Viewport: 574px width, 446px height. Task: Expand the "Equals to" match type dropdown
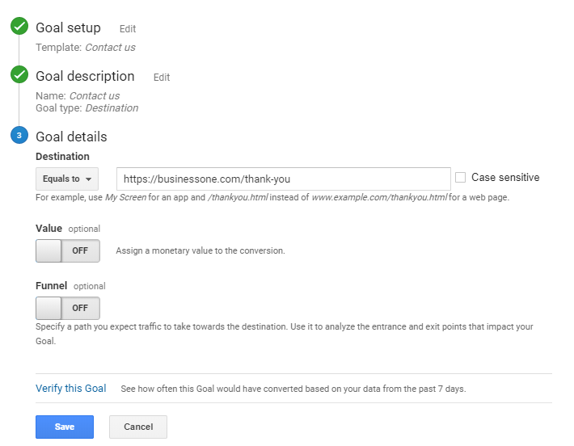67,179
